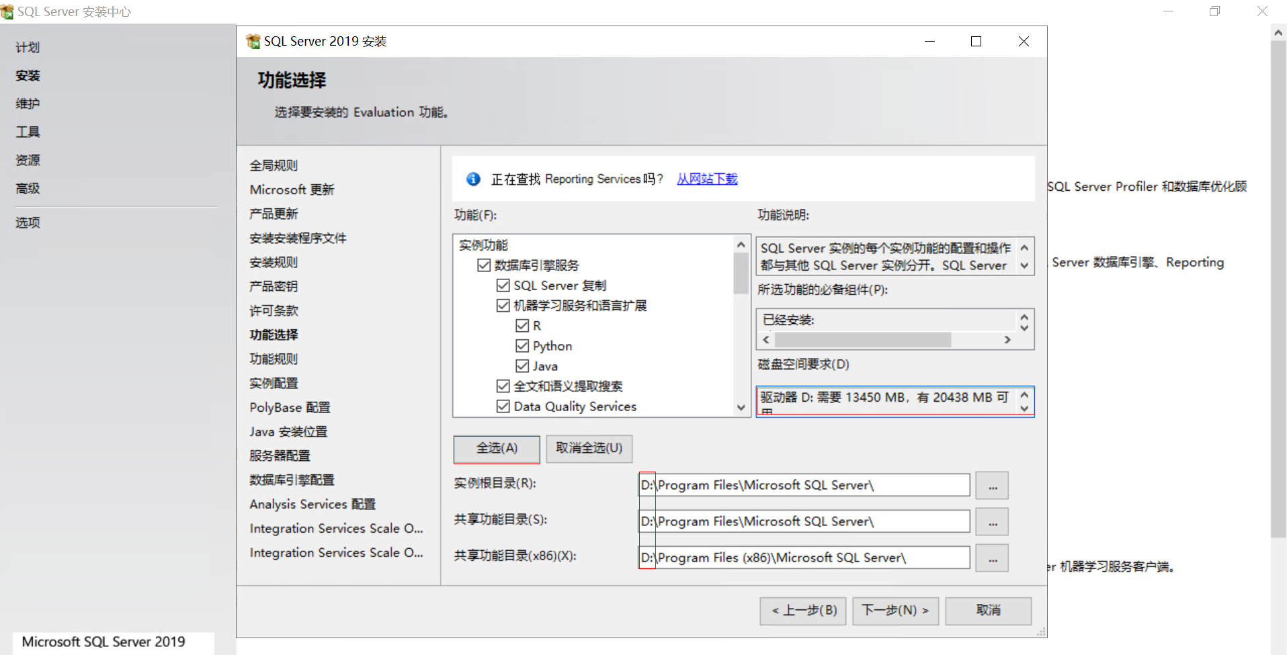
Task: Click the feature list vertical scrollbar thumb
Action: click(741, 273)
